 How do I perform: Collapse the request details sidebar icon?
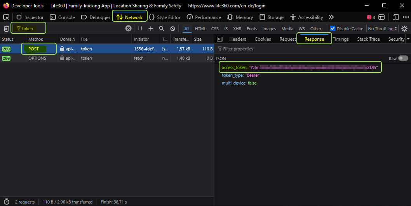[x=219, y=39]
